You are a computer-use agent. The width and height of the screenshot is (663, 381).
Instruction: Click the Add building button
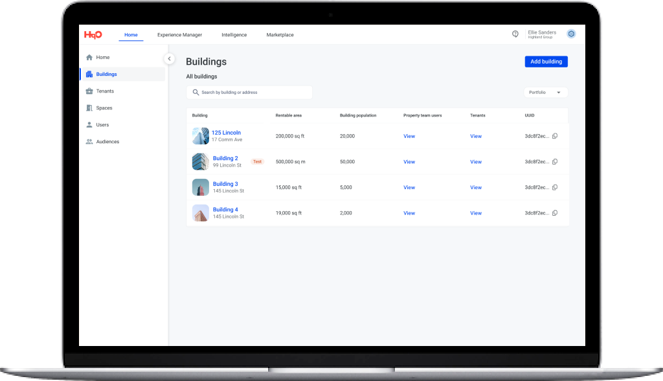[546, 62]
